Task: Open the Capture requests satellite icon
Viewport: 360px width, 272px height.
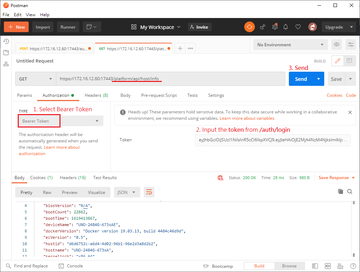Action: point(262,27)
